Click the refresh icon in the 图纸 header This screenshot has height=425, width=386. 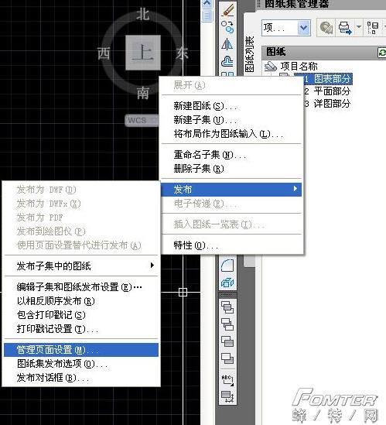pyautogui.click(x=382, y=52)
